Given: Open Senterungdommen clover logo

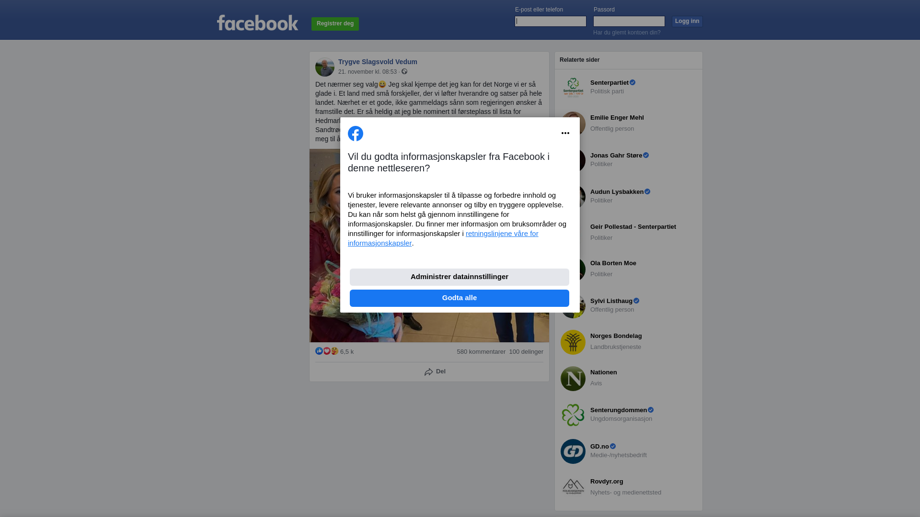Looking at the screenshot, I should (x=573, y=415).
